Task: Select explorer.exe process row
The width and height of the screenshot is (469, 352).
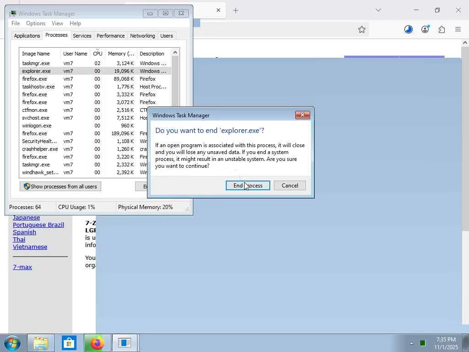Action: click(95, 71)
